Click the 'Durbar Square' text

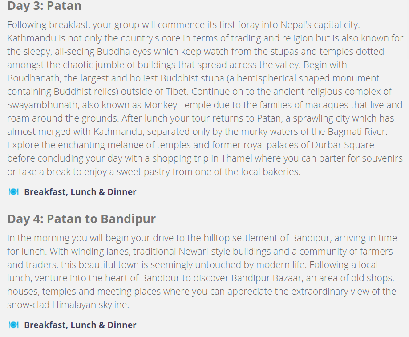343,145
